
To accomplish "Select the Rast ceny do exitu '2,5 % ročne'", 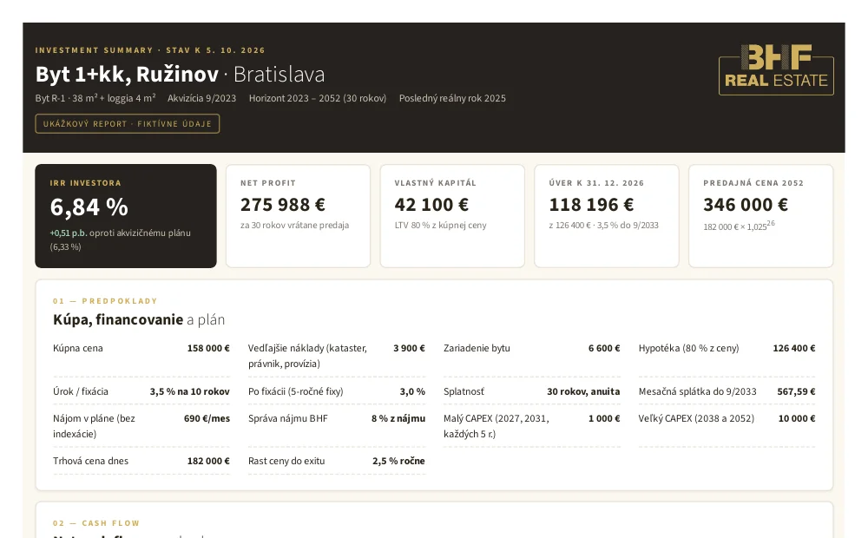I will pyautogui.click(x=398, y=461).
